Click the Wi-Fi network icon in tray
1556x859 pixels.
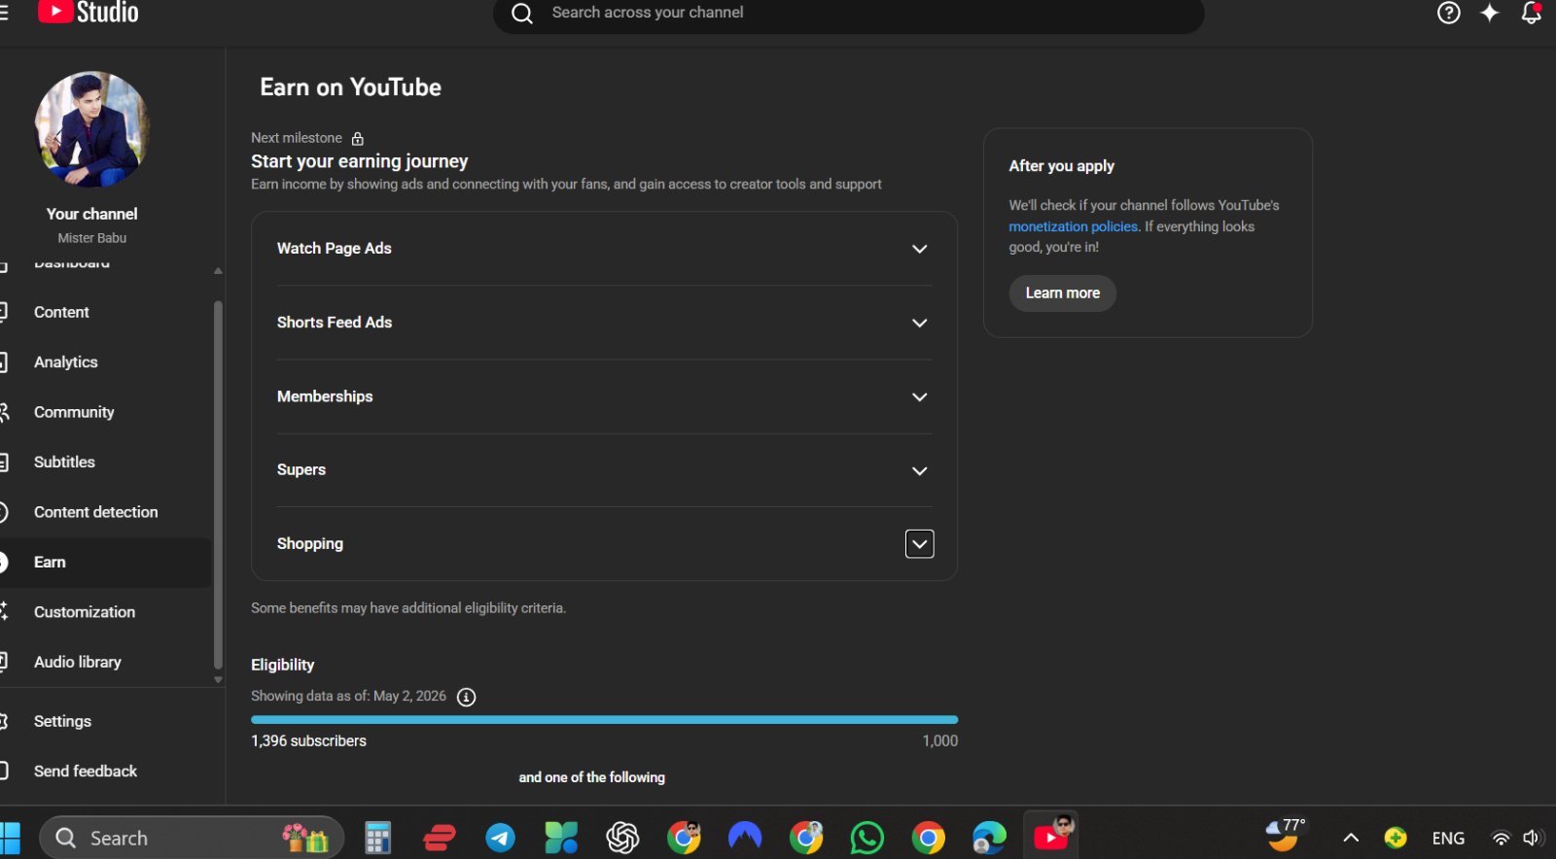click(1501, 838)
